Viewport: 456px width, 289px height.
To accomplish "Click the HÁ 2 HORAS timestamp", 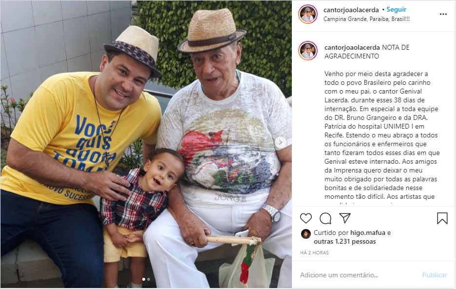I will 314,252.
